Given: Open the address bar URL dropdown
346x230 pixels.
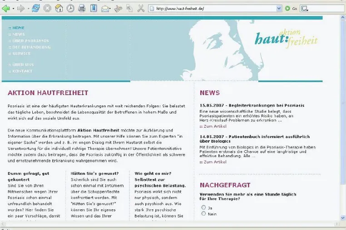Looking at the screenshot, I should coord(279,9).
